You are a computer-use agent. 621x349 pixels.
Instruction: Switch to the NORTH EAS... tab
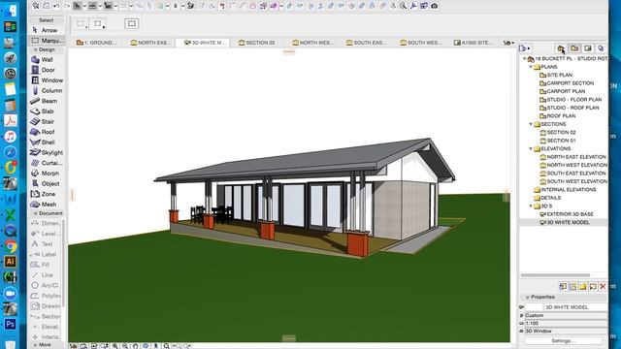(x=150, y=43)
